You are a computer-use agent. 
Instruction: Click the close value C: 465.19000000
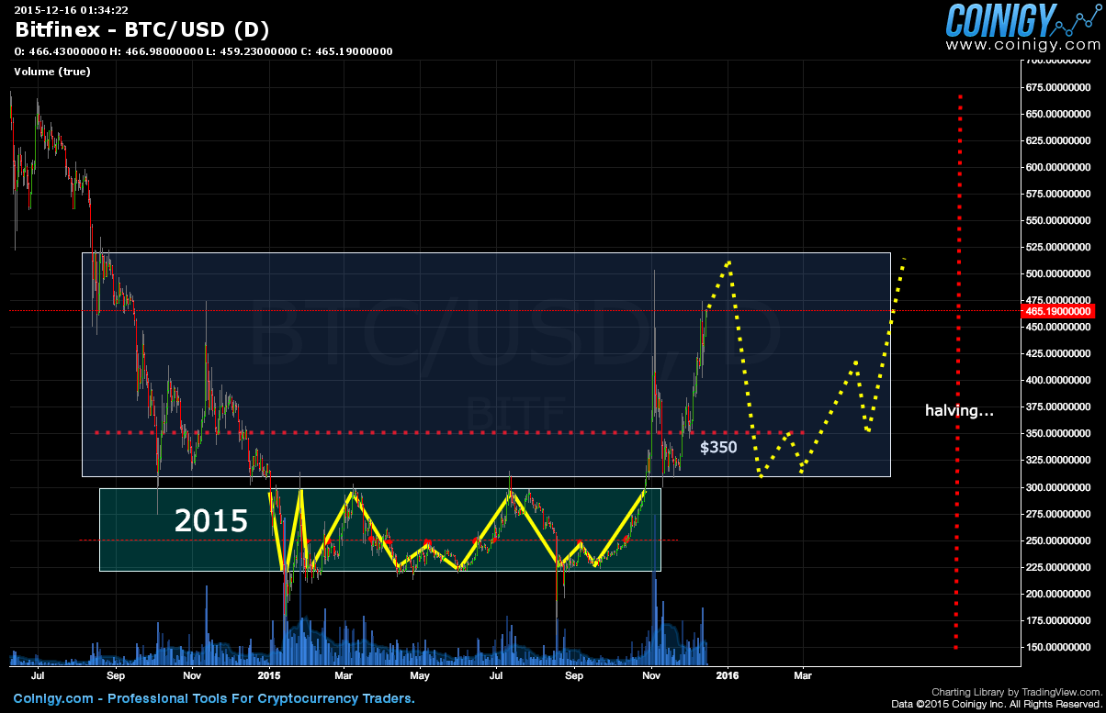tap(344, 51)
